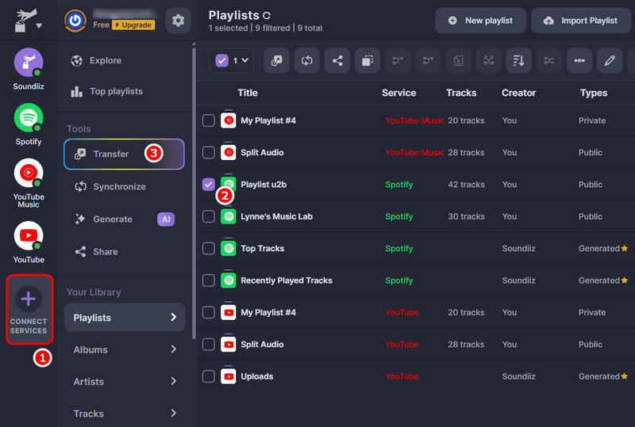The width and height of the screenshot is (635, 427).
Task: Click the sort-order icon in the playlist toolbar
Action: 519,61
